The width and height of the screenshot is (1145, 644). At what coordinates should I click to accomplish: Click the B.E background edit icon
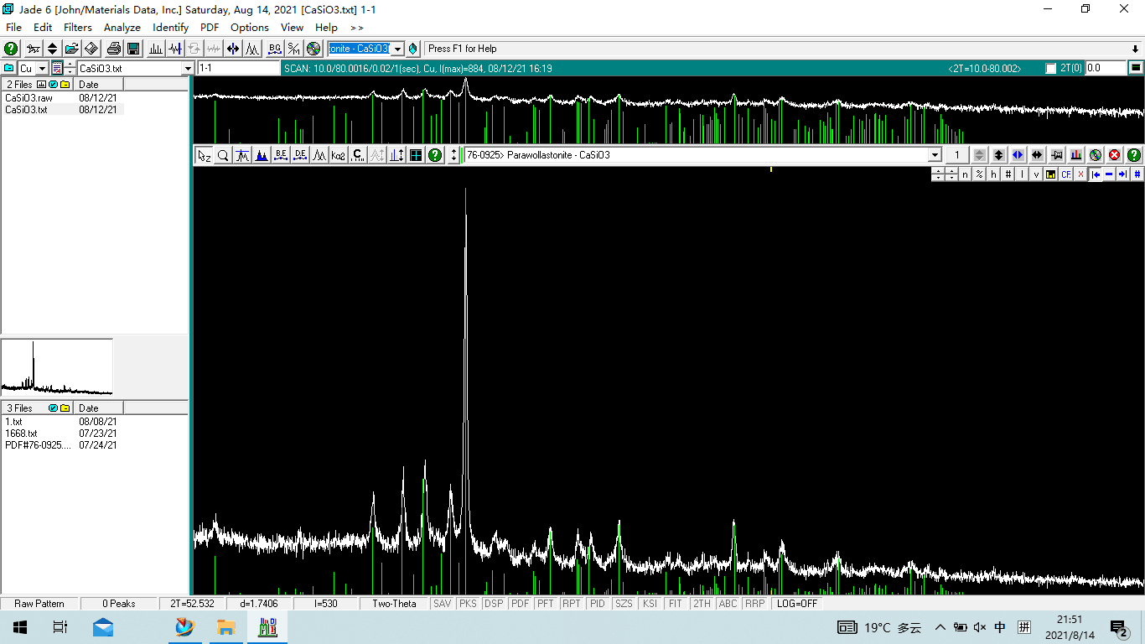point(281,155)
